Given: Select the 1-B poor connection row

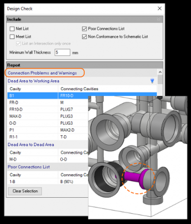Looking at the screenshot, I should point(48,182).
